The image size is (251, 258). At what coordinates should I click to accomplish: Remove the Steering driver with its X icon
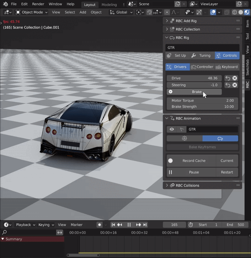tap(235, 85)
